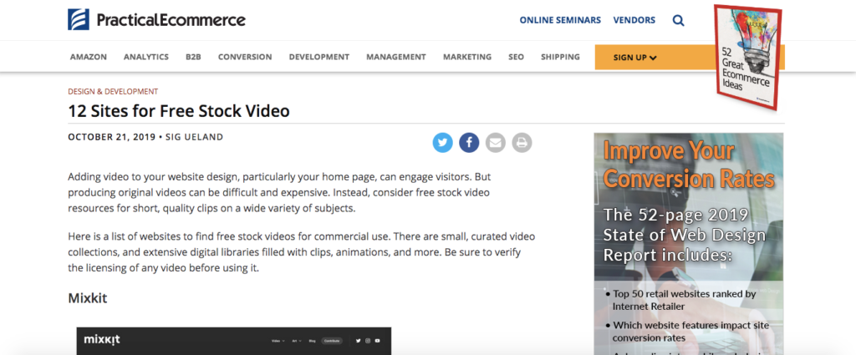The image size is (856, 355).
Task: Open the site search magnifier icon
Action: 678,21
